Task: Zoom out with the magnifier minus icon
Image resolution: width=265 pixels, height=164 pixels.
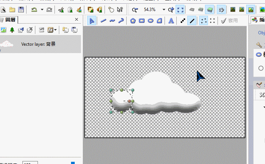Action: coord(135,10)
